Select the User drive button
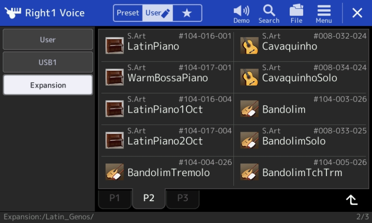Screen dimensions: 372x223 tap(47, 39)
